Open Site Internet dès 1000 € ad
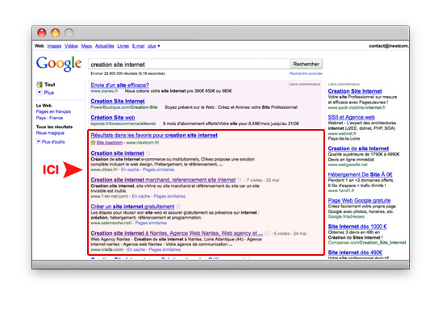Screen dimensions: 442x309 click(x=357, y=227)
